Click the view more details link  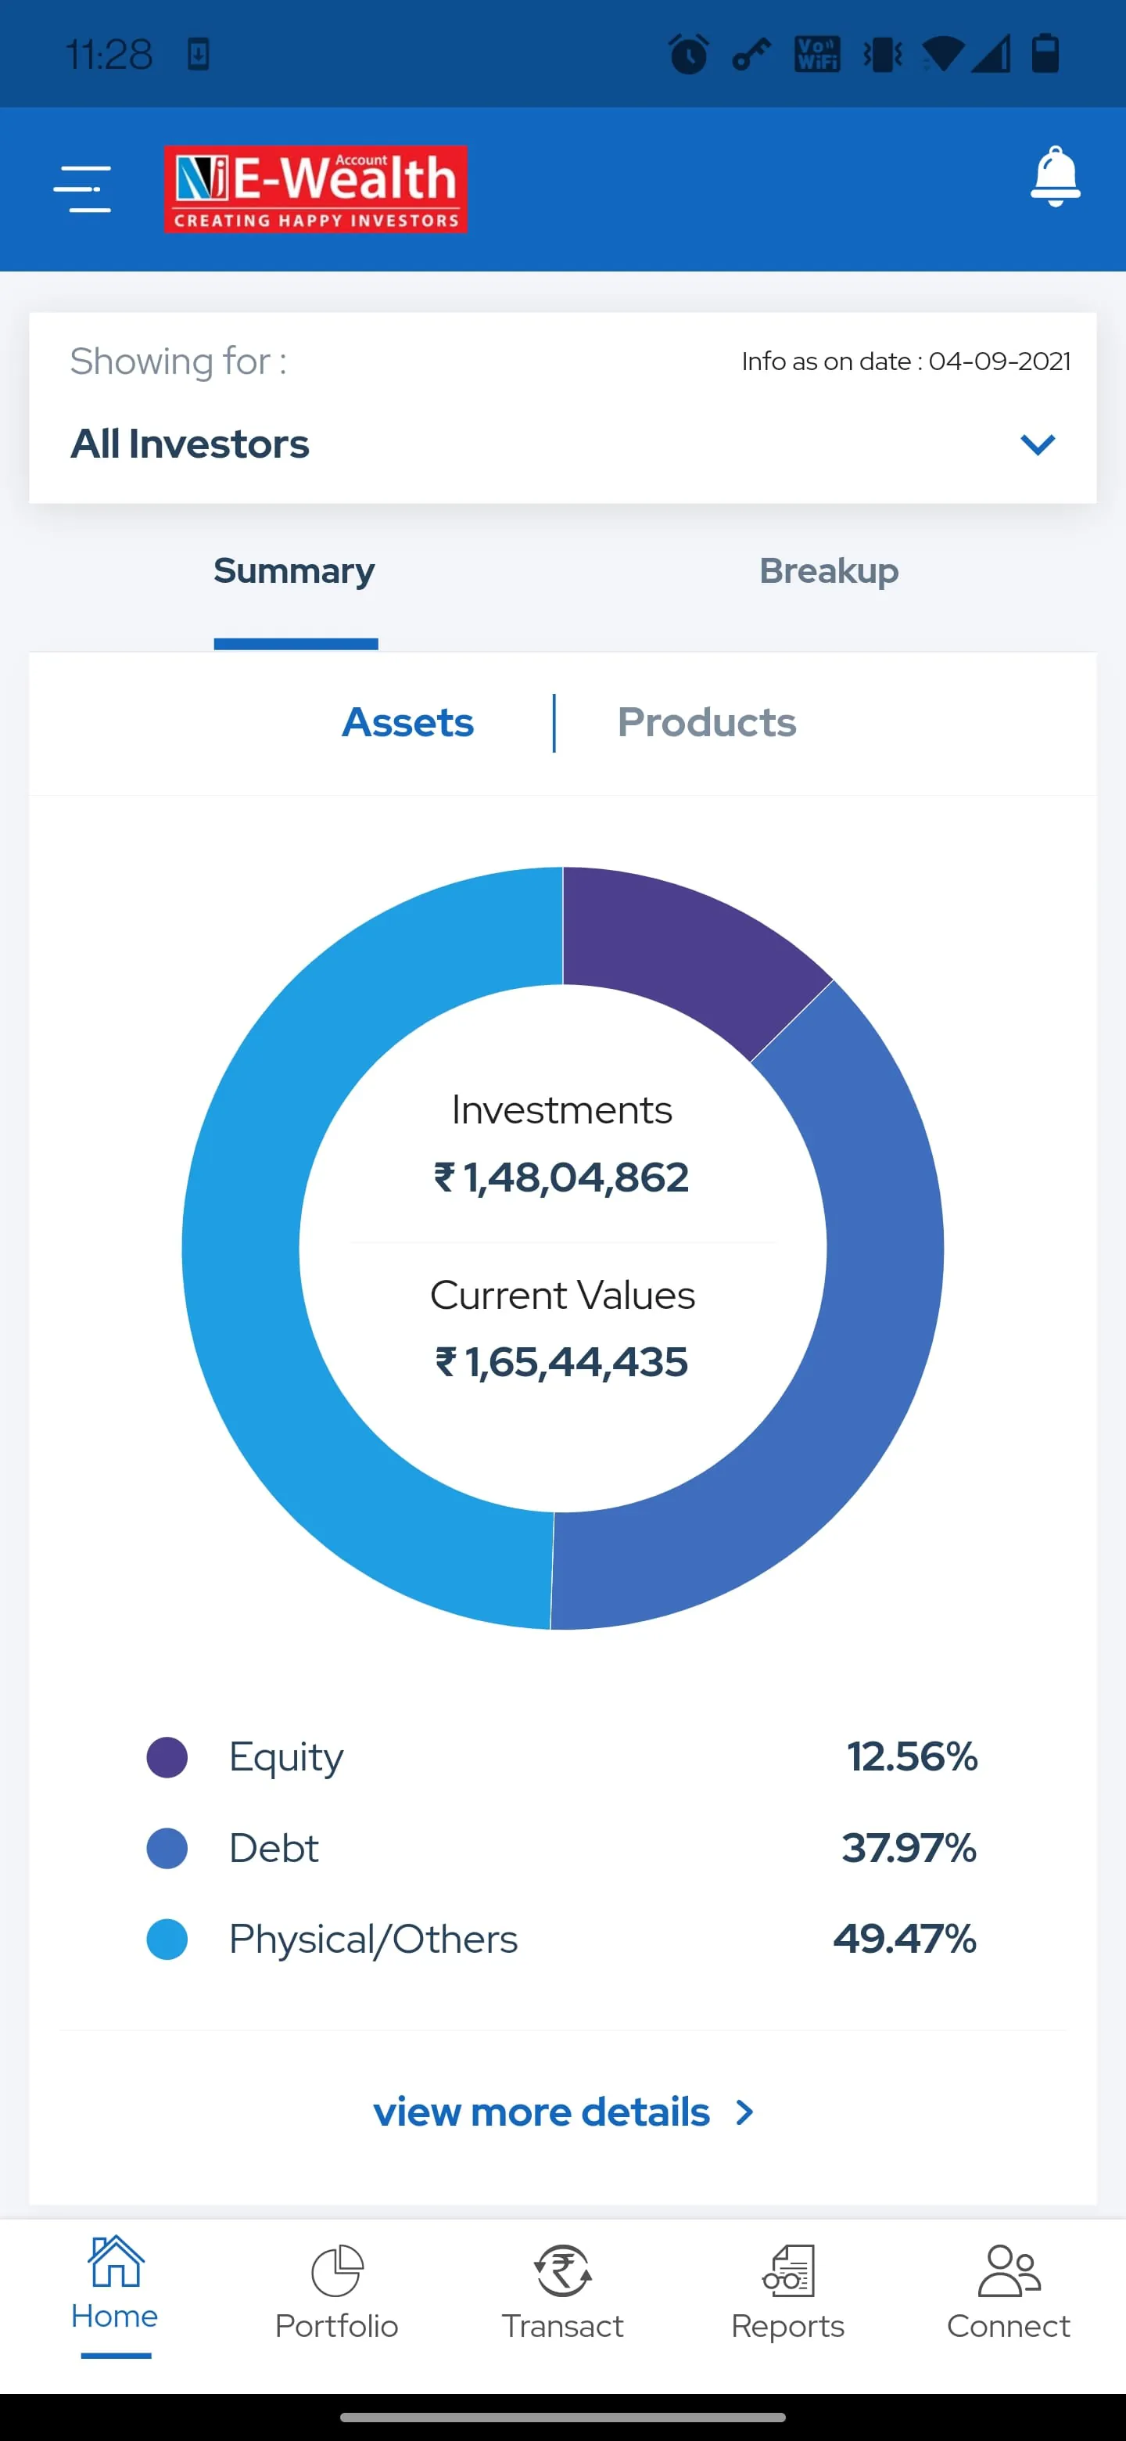(541, 2112)
